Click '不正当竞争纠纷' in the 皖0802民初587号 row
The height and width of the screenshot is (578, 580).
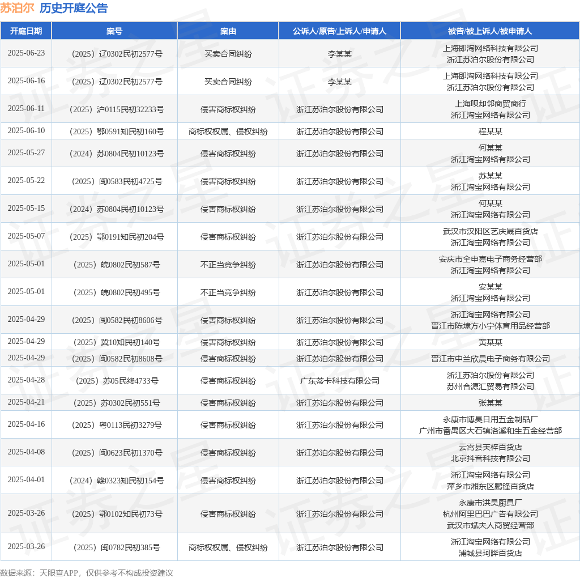(228, 265)
